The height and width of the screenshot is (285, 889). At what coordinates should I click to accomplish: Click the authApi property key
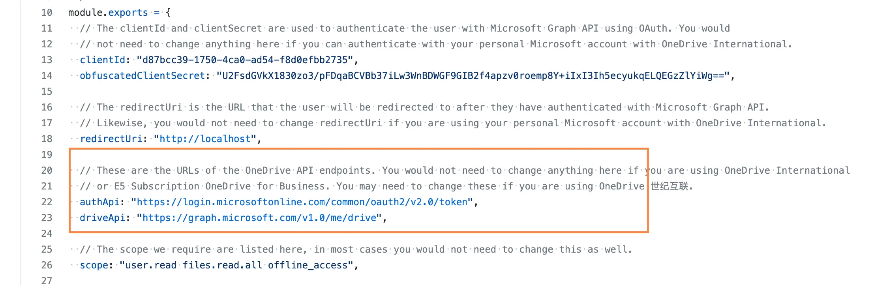tap(99, 202)
